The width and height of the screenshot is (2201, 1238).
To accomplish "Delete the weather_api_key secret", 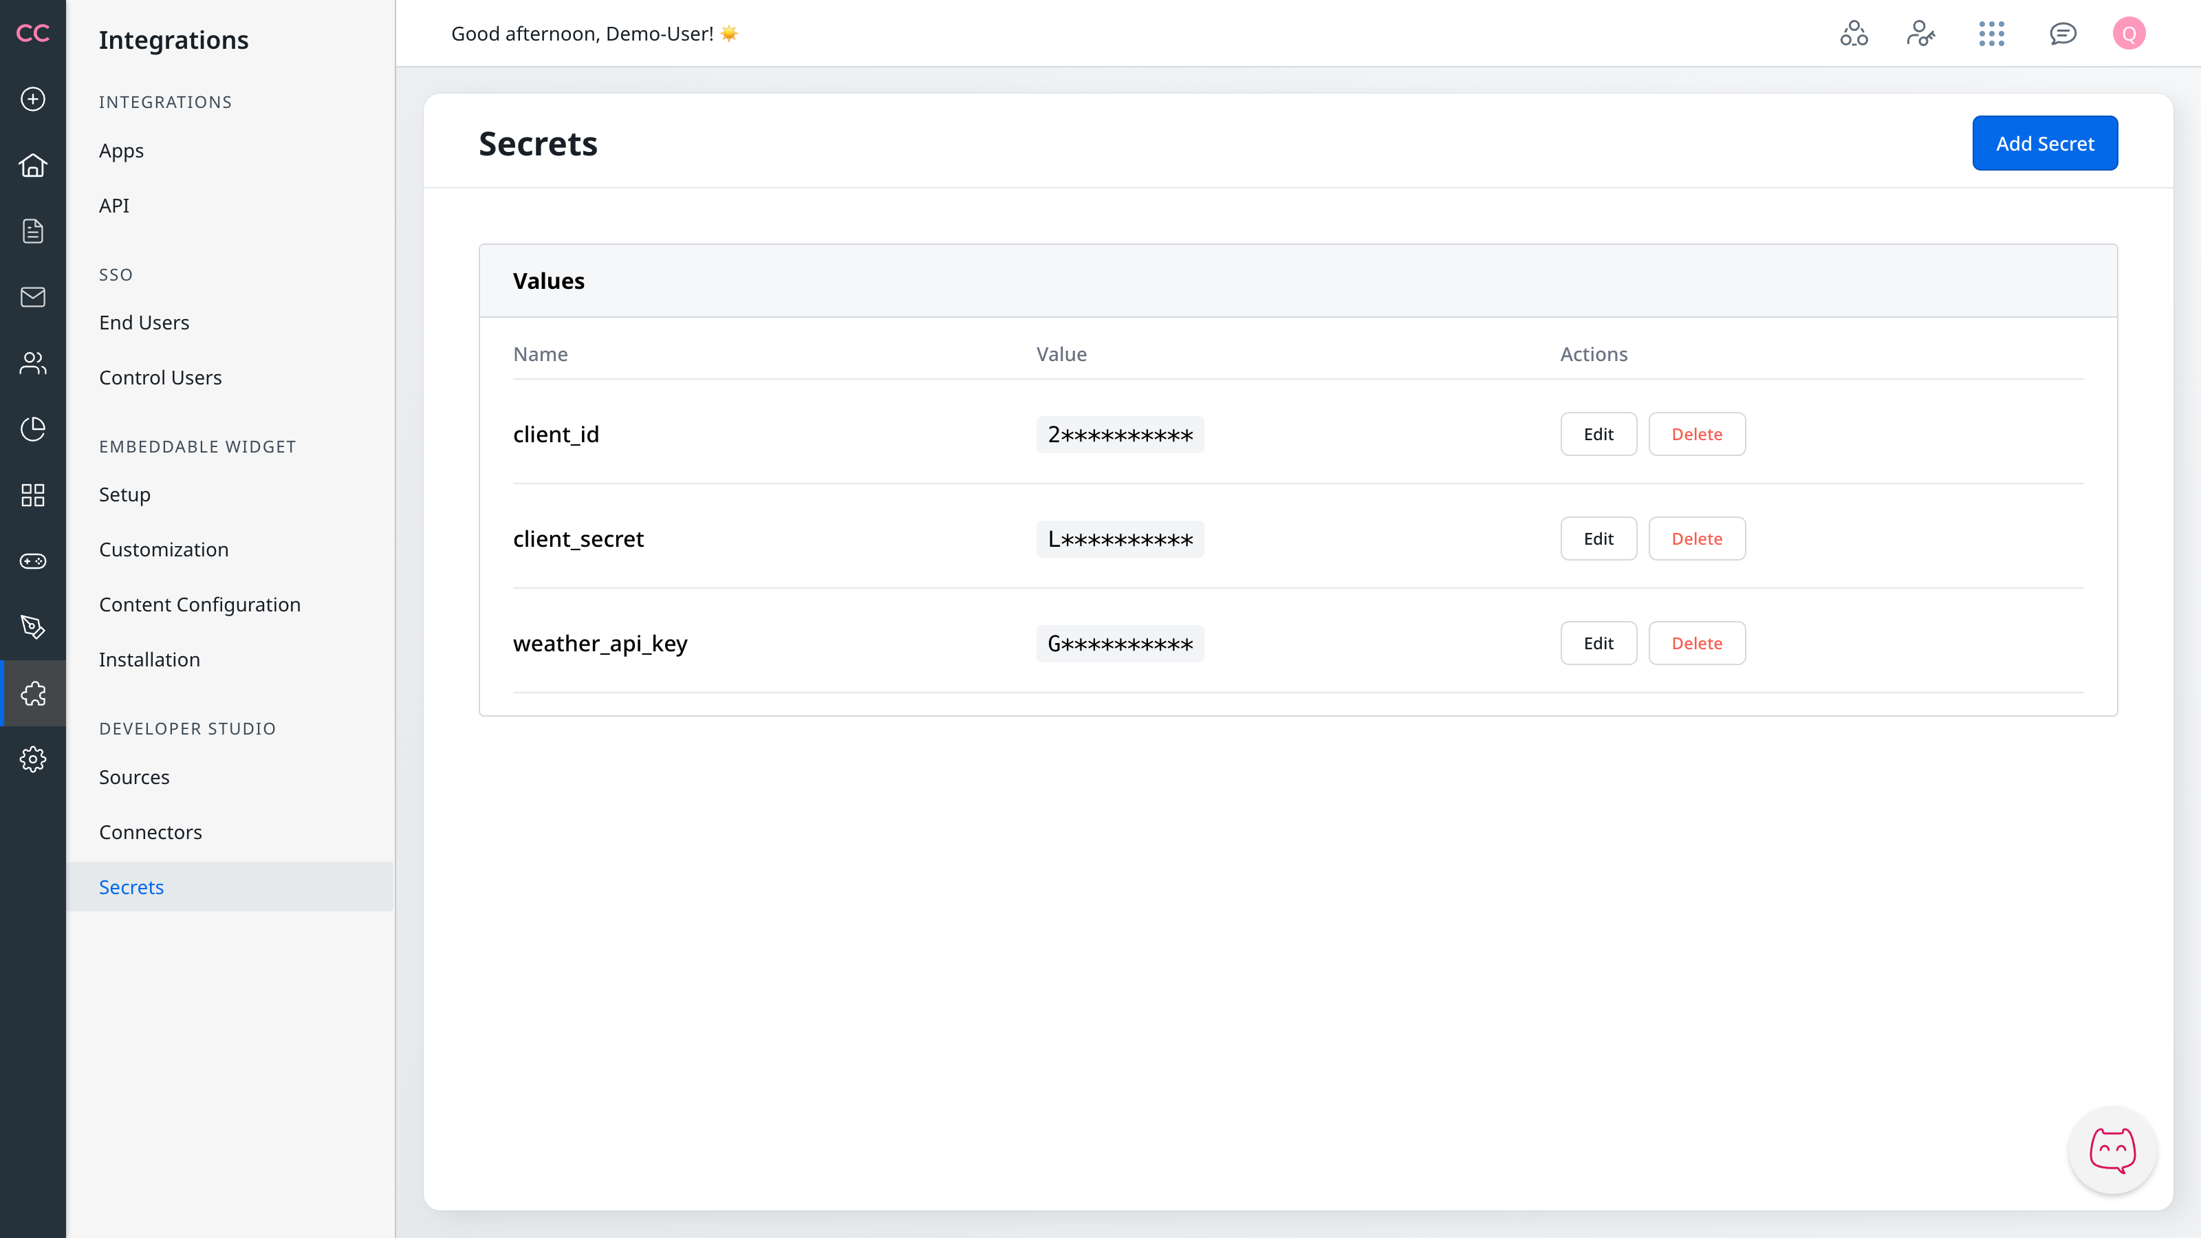I will click(1696, 643).
